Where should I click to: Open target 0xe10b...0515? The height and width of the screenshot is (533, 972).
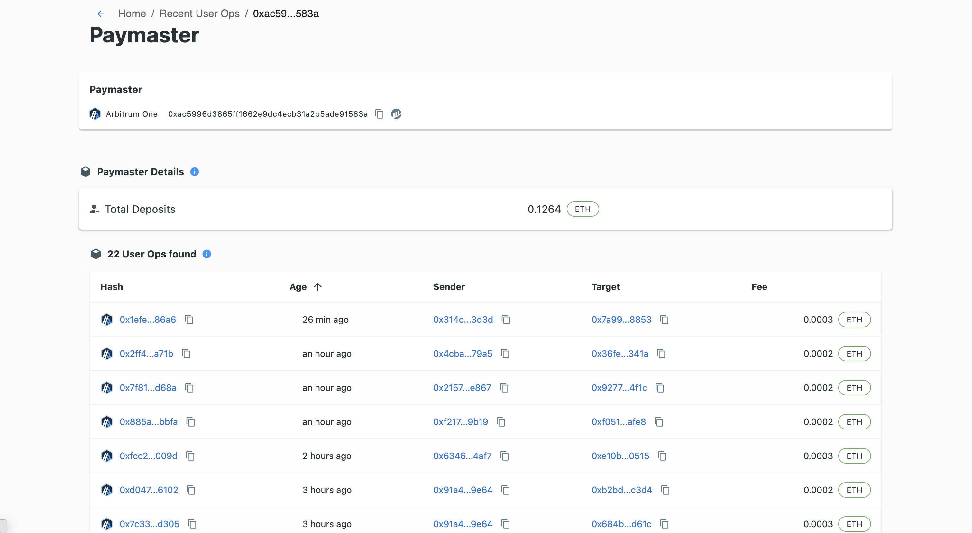[x=620, y=456]
